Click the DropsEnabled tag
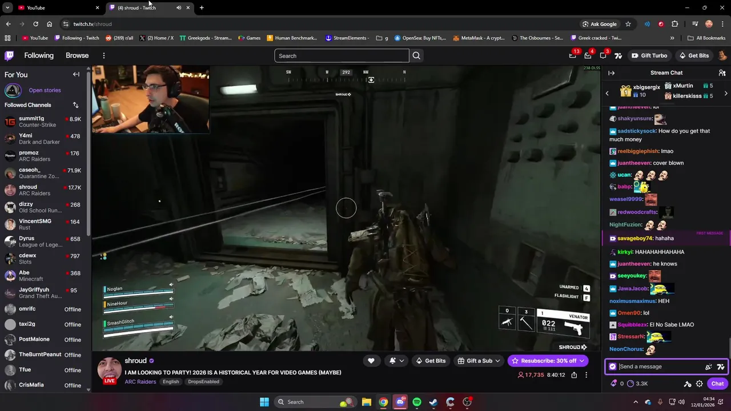This screenshot has width=731, height=411. point(204,381)
